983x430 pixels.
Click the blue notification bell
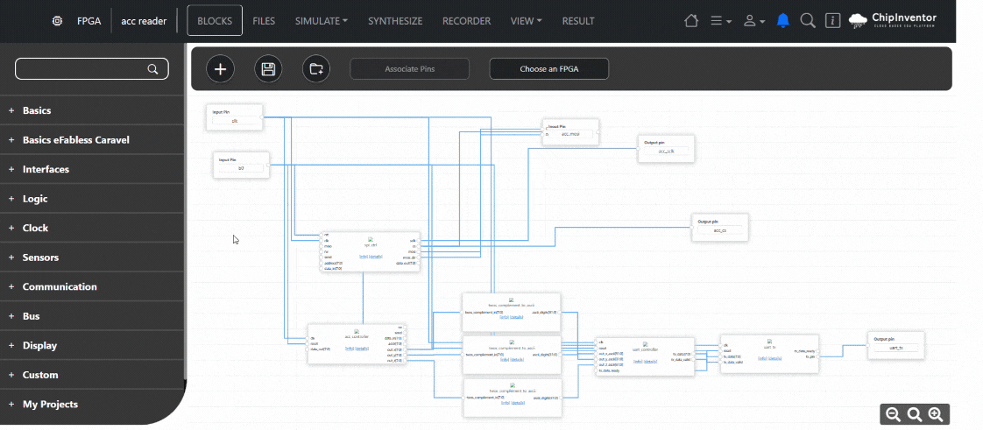click(782, 21)
